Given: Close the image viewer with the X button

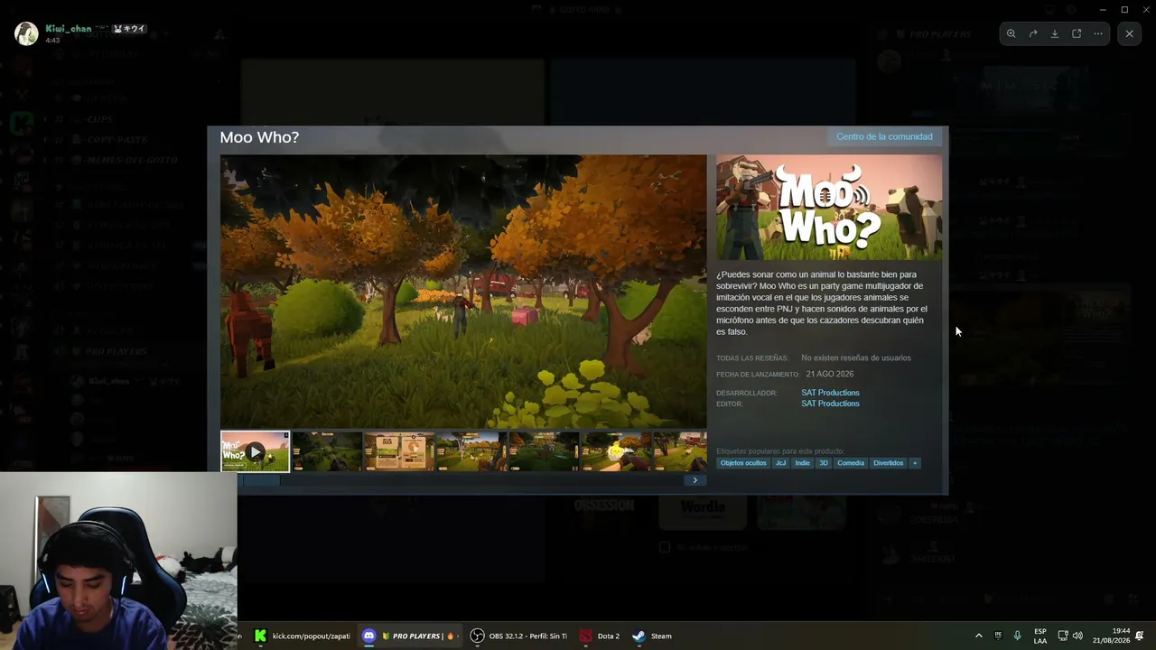Looking at the screenshot, I should click(x=1129, y=33).
